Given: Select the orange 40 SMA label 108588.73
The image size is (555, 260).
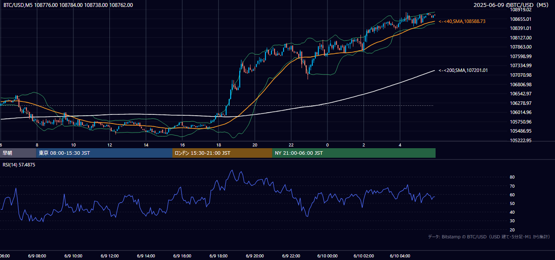Looking at the screenshot, I should (462, 21).
